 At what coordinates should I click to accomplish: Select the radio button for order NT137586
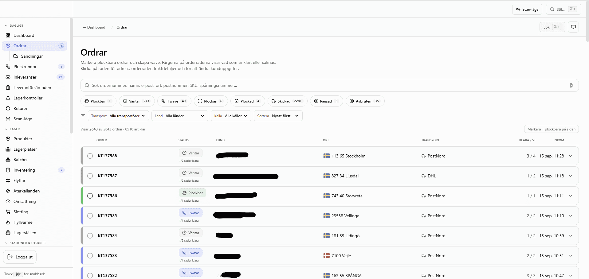coord(90,196)
